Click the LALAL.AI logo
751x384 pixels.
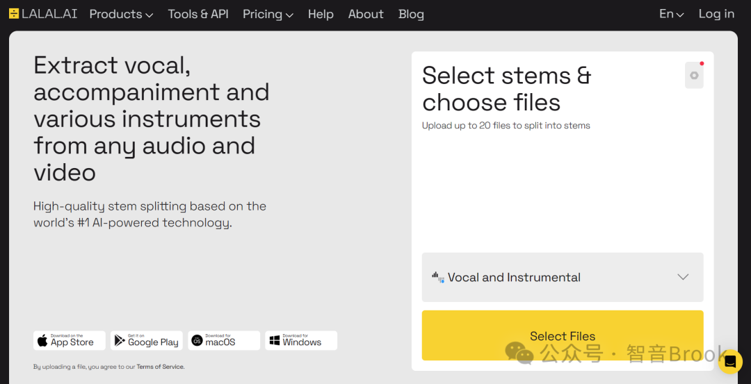pos(43,14)
